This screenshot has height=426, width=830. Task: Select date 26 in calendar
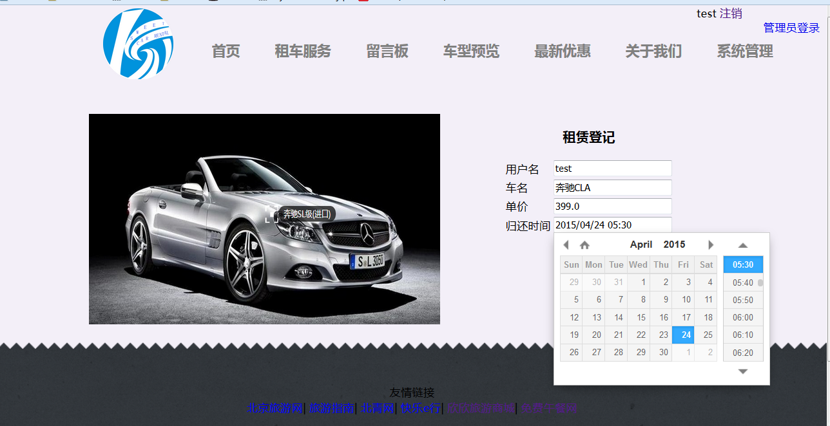pos(572,353)
